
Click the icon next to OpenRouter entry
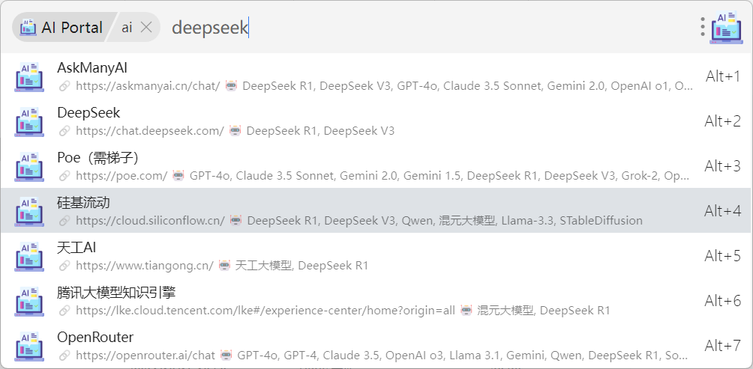click(29, 346)
